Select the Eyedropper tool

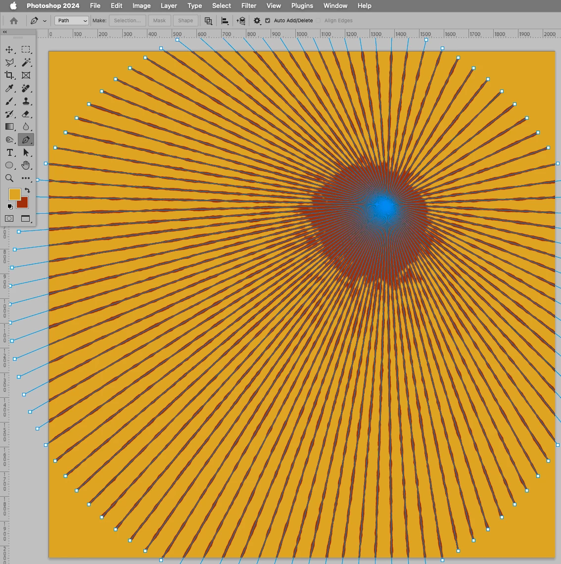[x=9, y=88]
